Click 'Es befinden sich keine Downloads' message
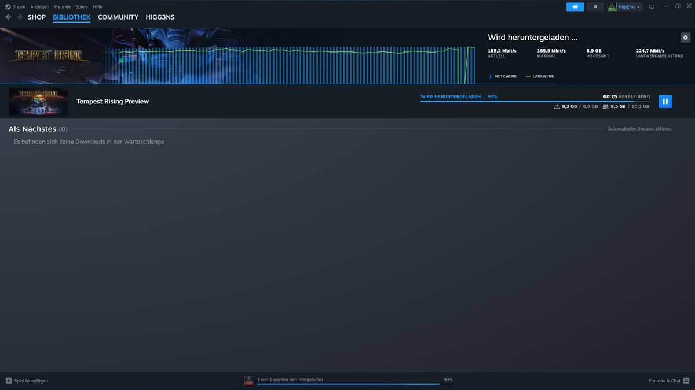Screen dimensions: 695x390 (x=89, y=142)
